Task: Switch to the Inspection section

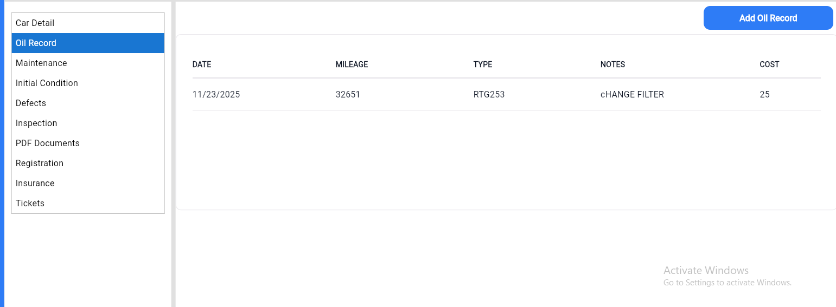Action: 36,123
